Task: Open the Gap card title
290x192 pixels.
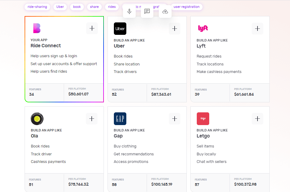Action: pyautogui.click(x=118, y=136)
